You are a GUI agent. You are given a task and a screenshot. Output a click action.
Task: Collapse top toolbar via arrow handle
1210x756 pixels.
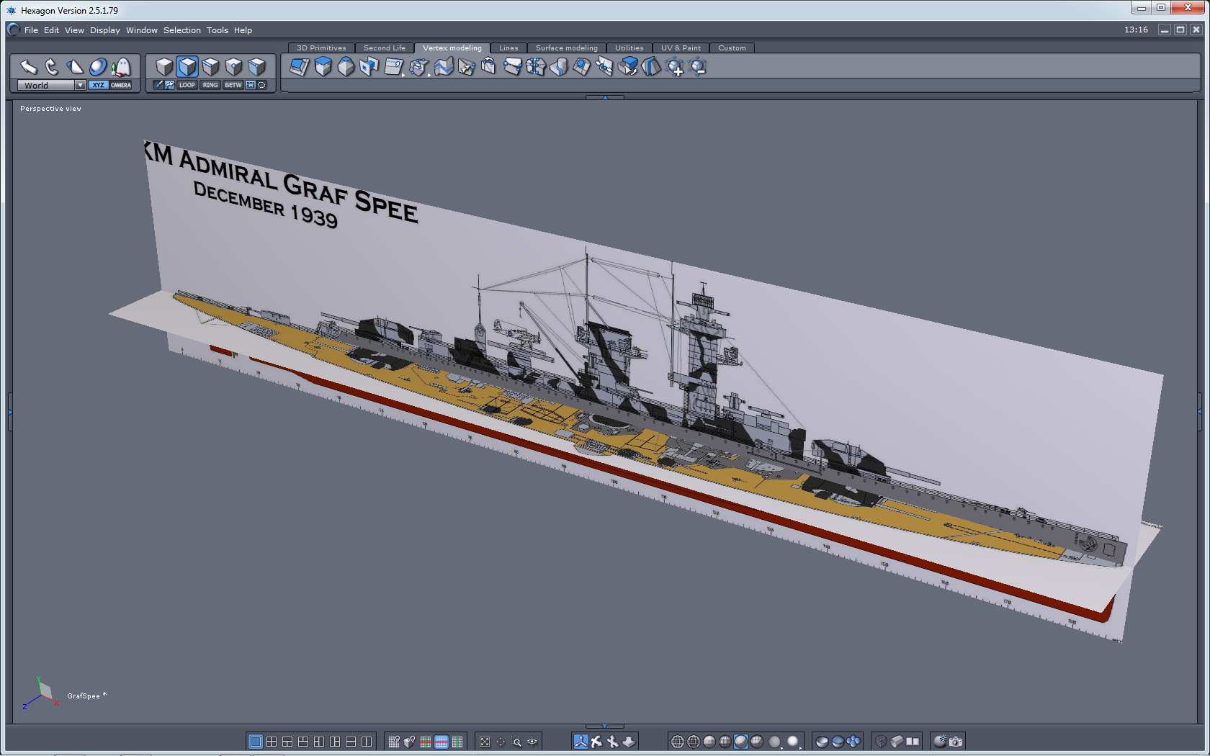pos(604,97)
